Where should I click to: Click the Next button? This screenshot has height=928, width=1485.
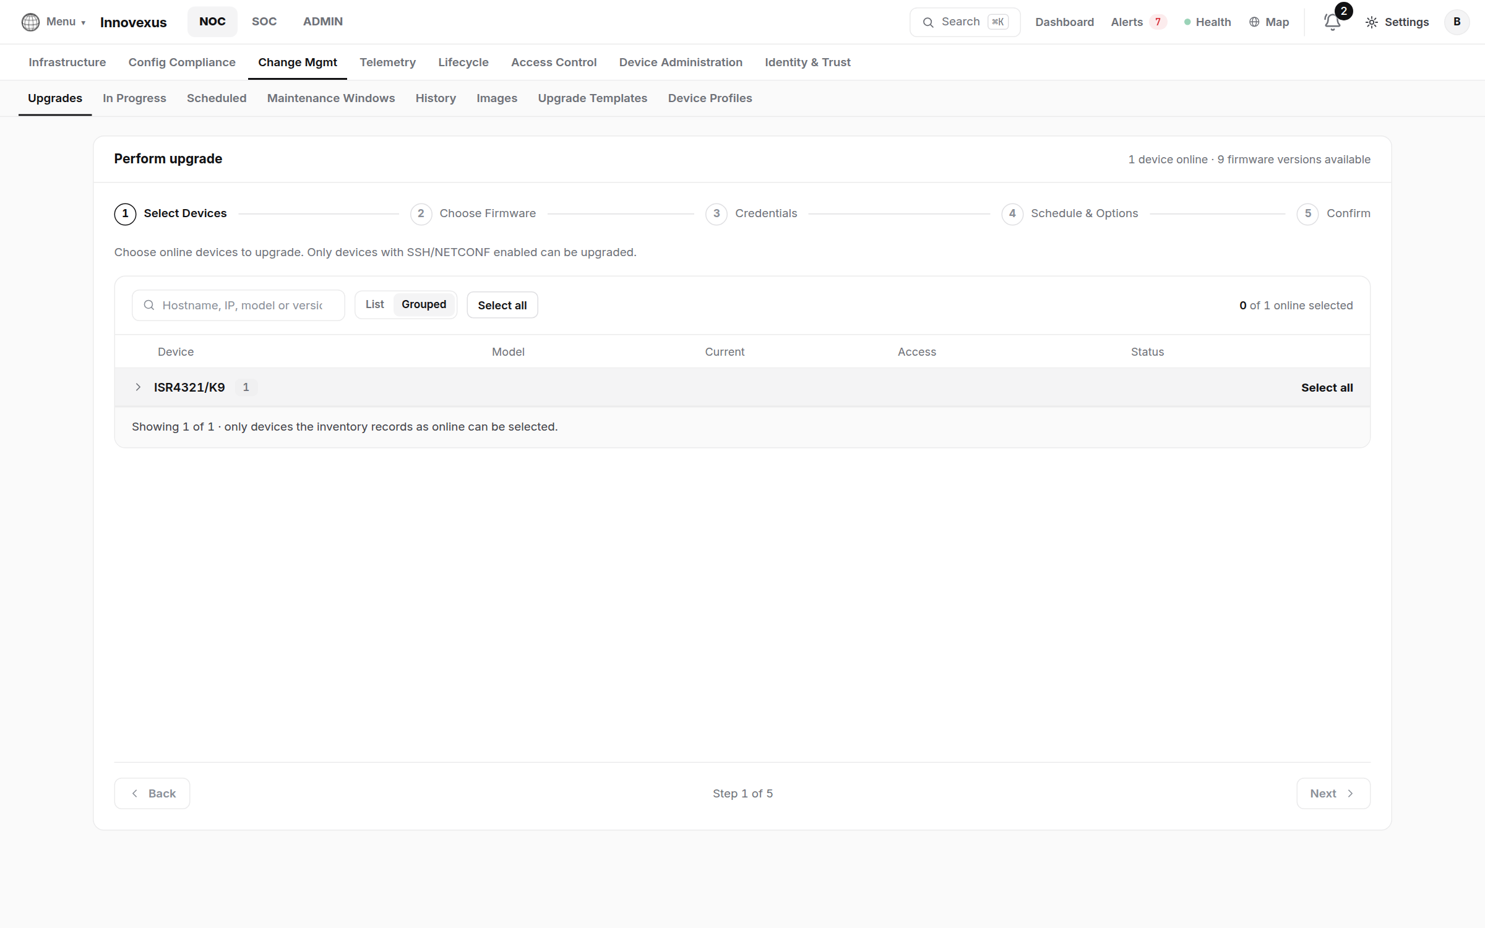coord(1333,794)
